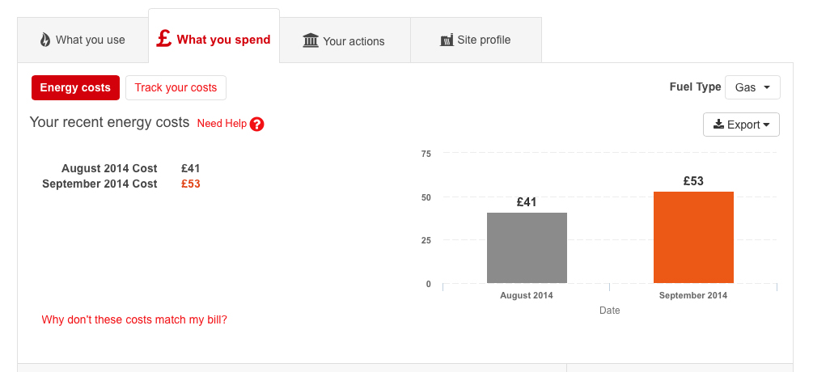830x372 pixels.
Task: Open Why don't these costs match link
Action: 134,319
